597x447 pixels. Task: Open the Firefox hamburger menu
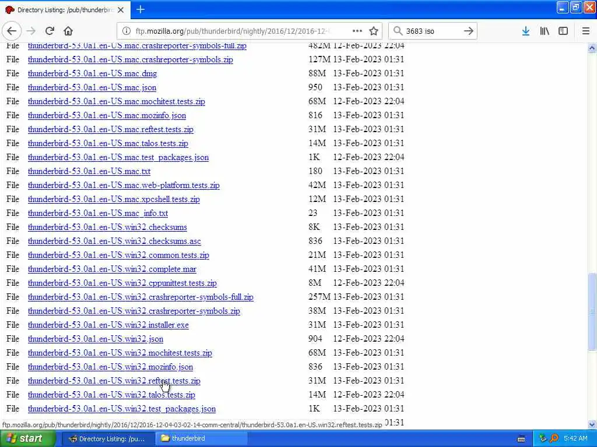click(x=586, y=31)
